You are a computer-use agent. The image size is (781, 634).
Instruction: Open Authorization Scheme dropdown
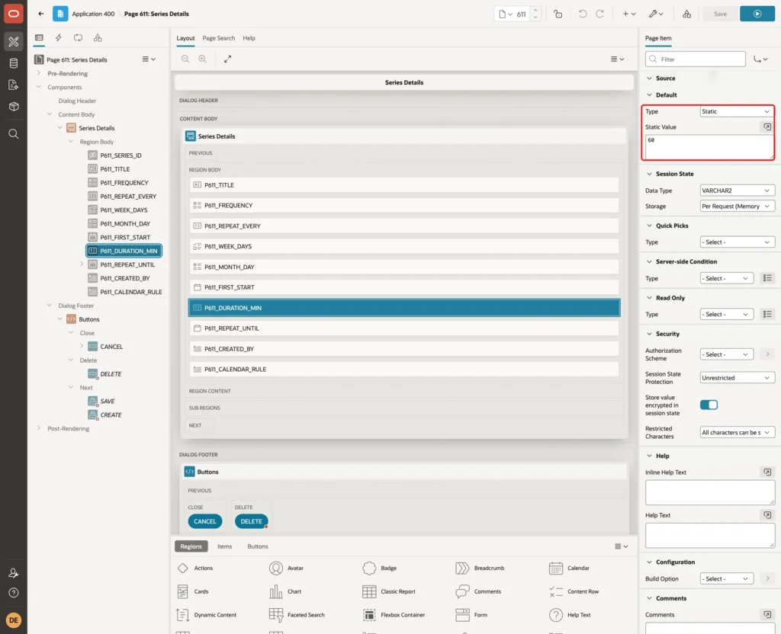(x=727, y=354)
